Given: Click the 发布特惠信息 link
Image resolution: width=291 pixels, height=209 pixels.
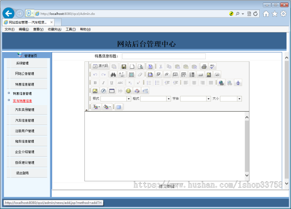Looking at the screenshot, I should (22, 101).
